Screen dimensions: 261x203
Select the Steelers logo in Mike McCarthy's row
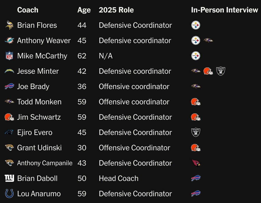coord(196,56)
